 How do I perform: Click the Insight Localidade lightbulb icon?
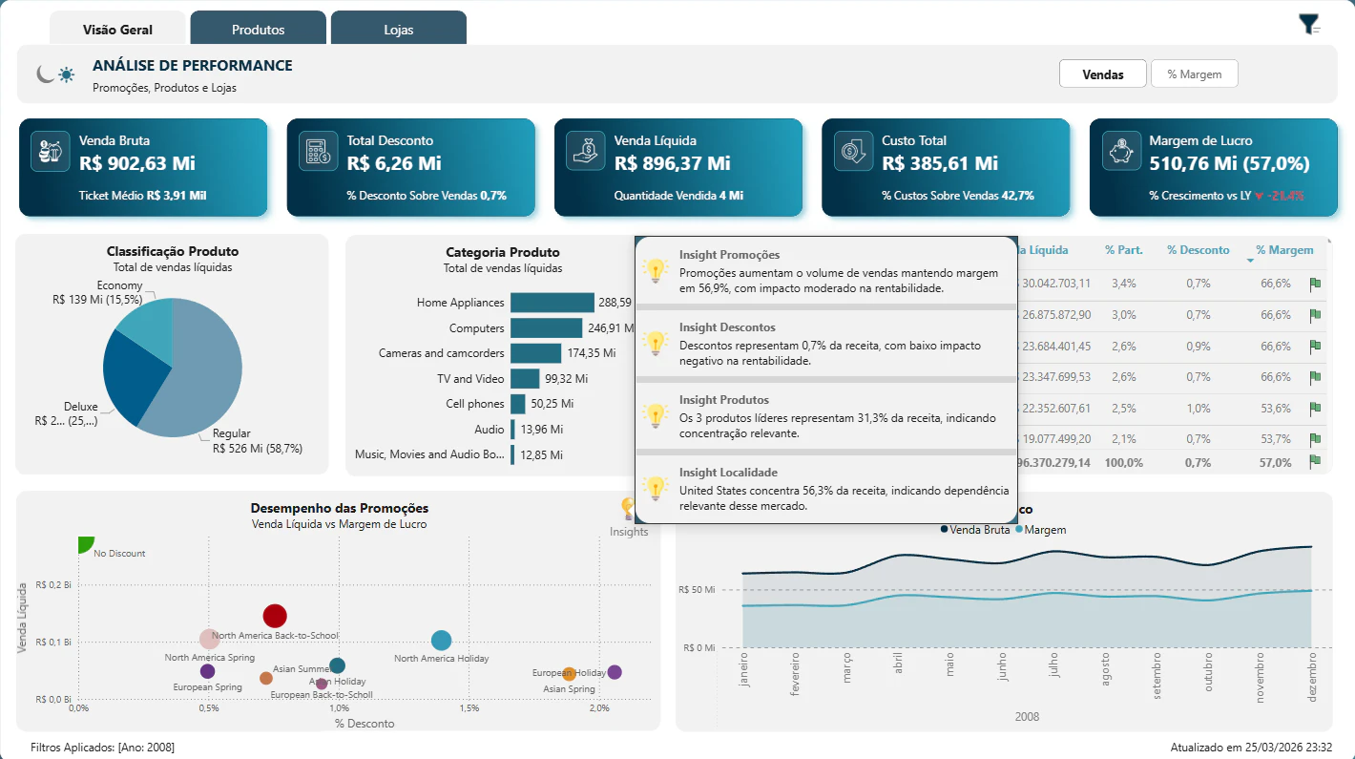655,489
